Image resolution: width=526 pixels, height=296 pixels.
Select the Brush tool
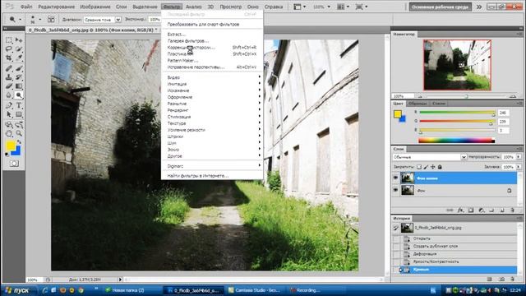[19, 68]
